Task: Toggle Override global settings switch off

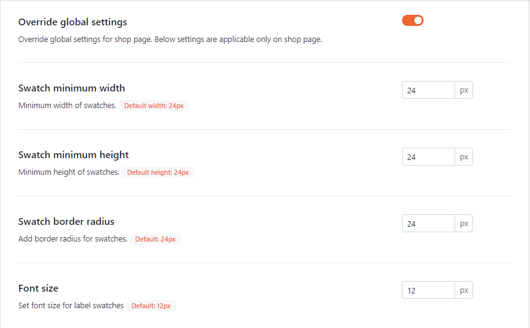Action: 412,20
